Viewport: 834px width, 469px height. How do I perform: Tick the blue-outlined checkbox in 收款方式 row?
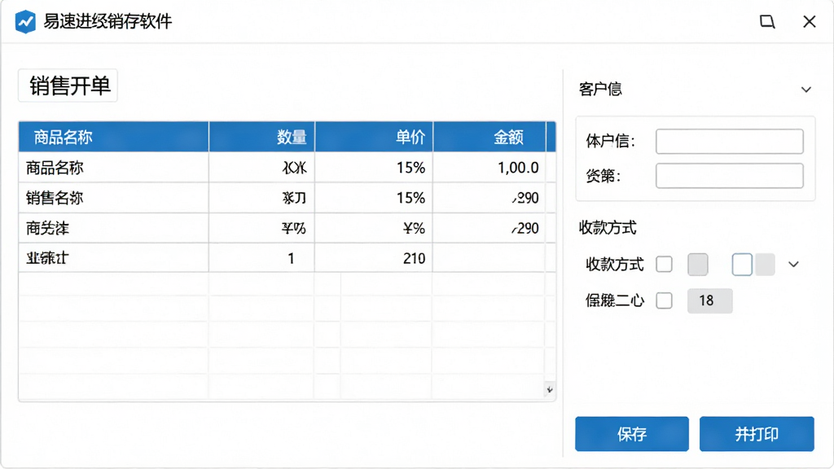(x=742, y=265)
